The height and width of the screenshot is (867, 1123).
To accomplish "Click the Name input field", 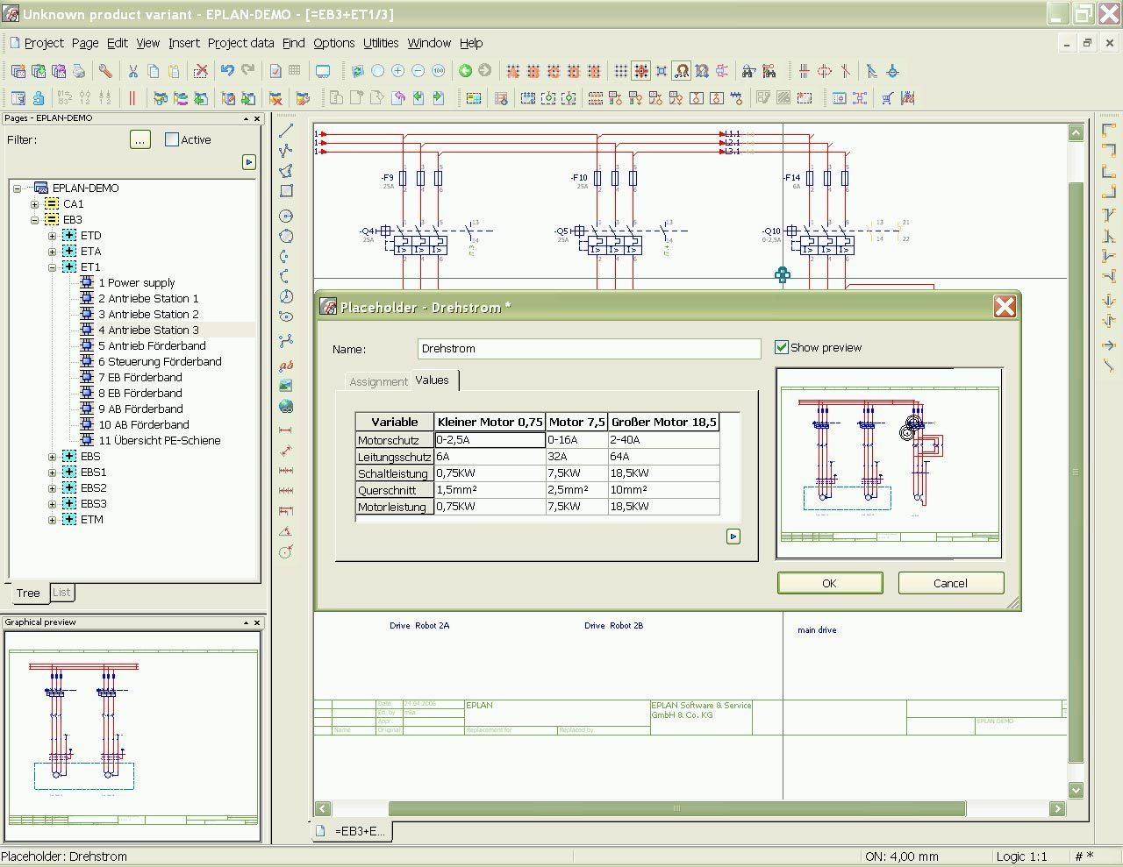I will pos(589,349).
